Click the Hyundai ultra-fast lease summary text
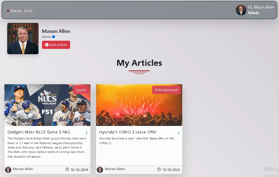279x177 pixels. (x=137, y=141)
